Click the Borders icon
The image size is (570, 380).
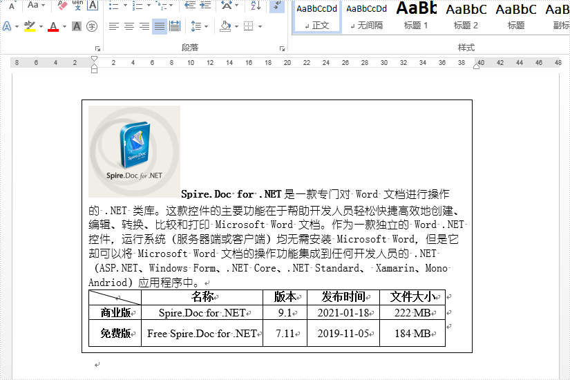[248, 26]
